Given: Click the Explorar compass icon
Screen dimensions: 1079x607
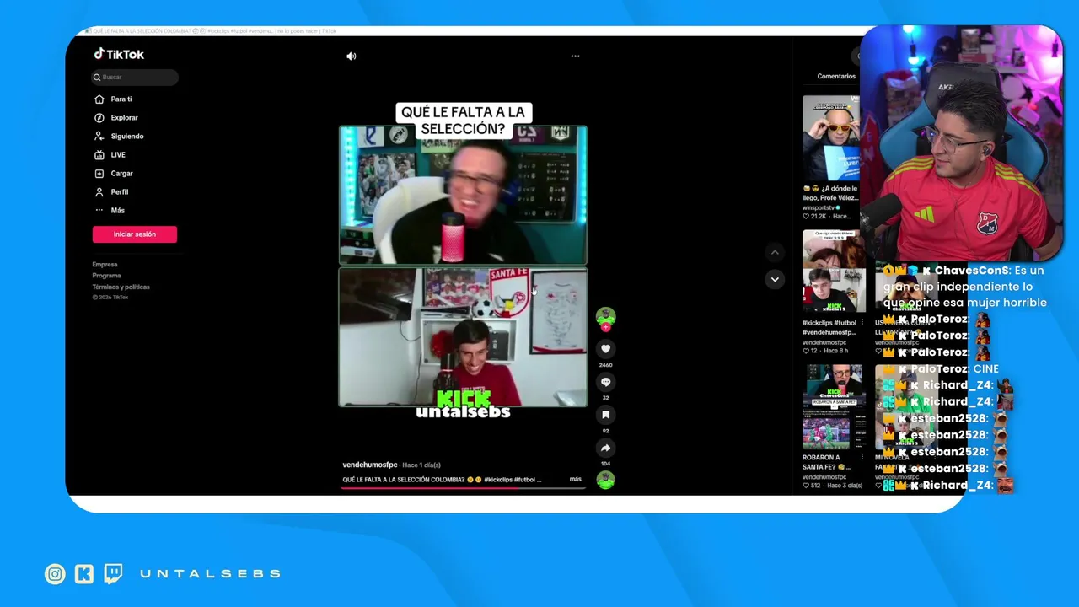Looking at the screenshot, I should tap(99, 118).
